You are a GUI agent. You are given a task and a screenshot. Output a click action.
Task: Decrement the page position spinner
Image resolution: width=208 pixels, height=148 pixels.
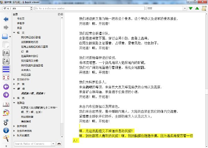pyautogui.click(x=32, y=9)
